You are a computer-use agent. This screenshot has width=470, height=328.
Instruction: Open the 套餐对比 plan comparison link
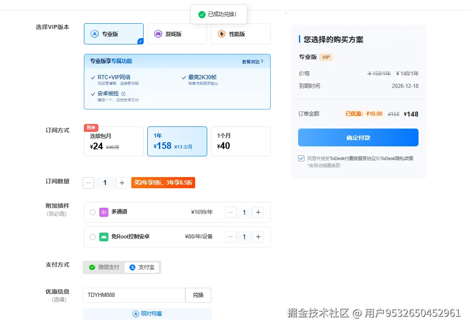pos(252,61)
